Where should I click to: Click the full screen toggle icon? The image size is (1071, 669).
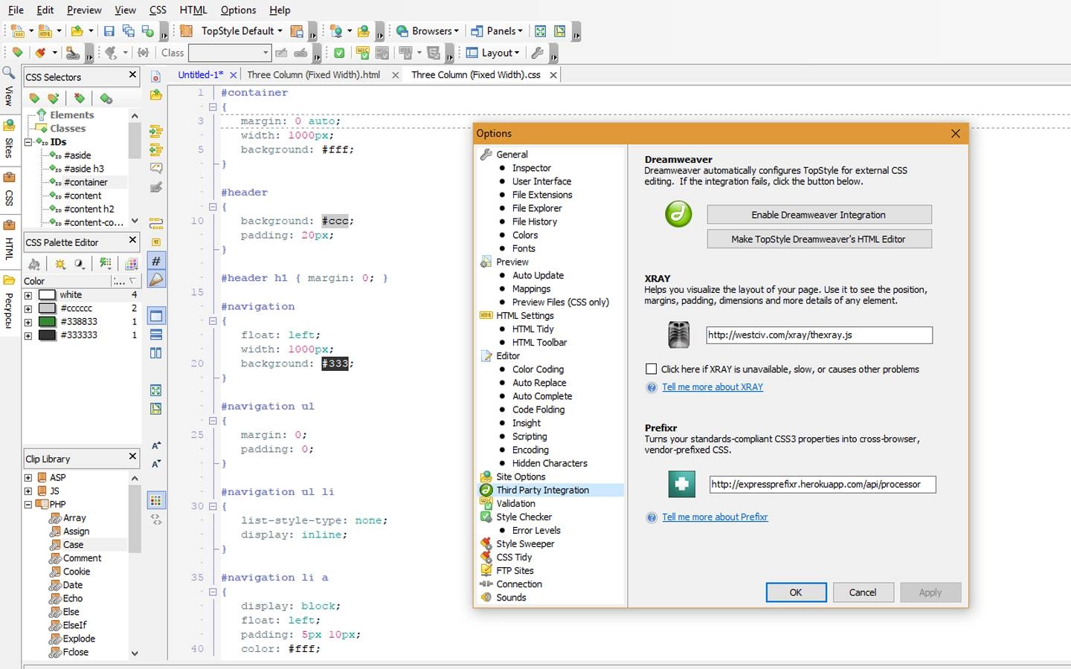541,31
